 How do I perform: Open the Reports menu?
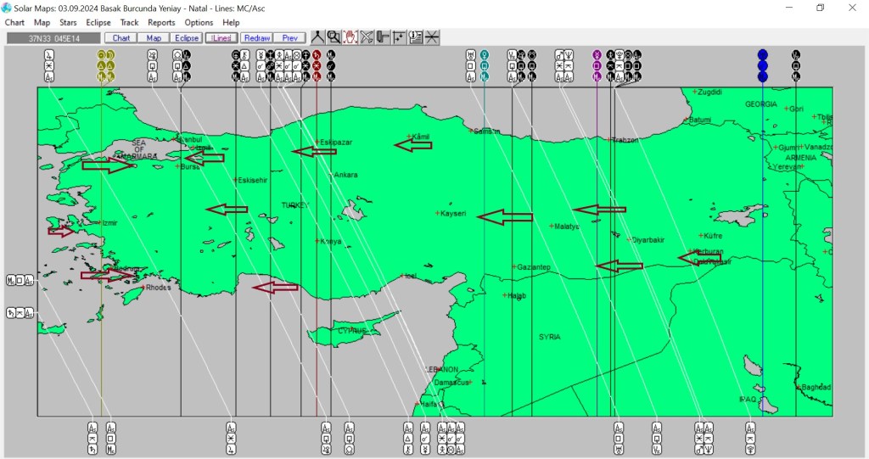tap(161, 23)
